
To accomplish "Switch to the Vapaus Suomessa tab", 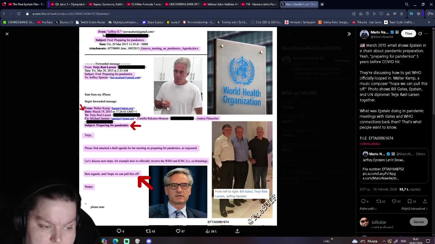I will coord(107,4).
